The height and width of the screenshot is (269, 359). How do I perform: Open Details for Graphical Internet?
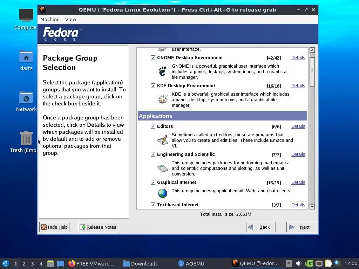[x=298, y=182]
